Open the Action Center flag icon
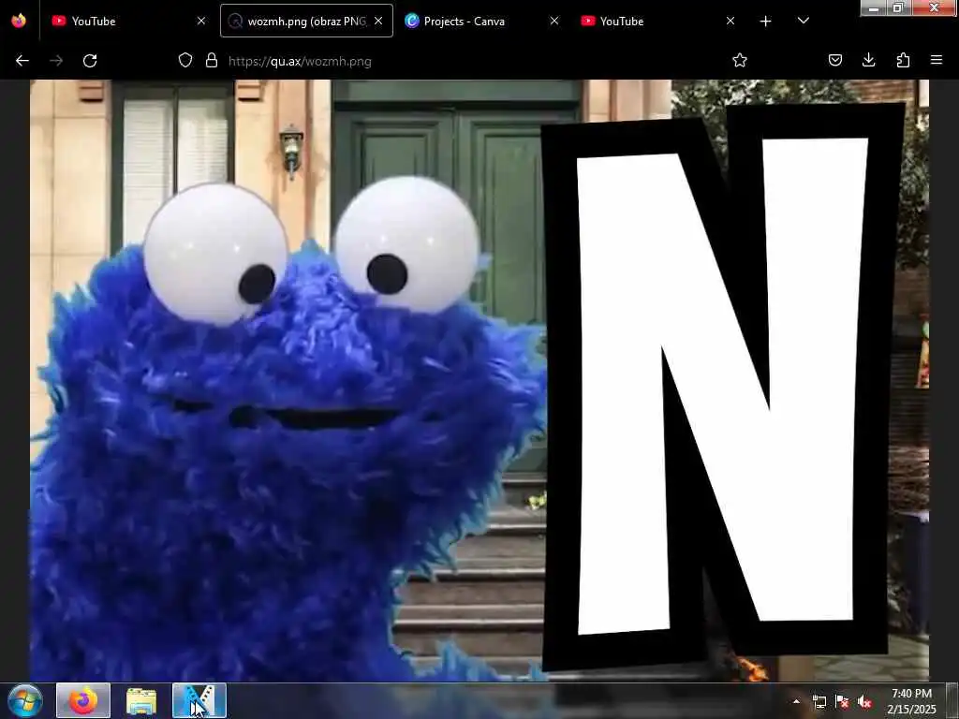 pyautogui.click(x=842, y=702)
